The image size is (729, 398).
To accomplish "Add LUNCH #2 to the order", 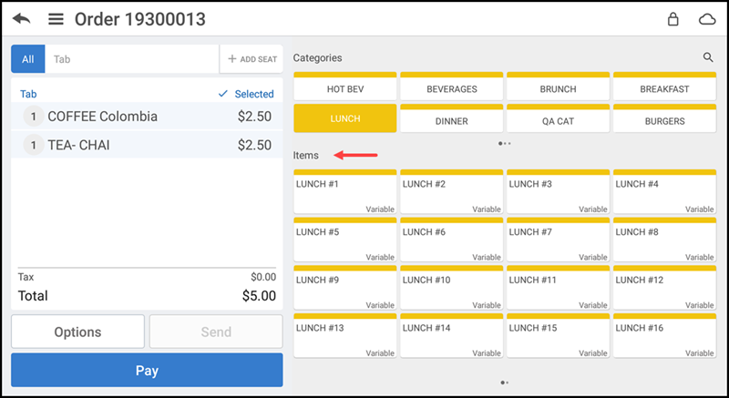I will click(451, 192).
